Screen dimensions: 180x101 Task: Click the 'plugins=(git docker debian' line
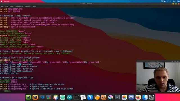click(35, 53)
